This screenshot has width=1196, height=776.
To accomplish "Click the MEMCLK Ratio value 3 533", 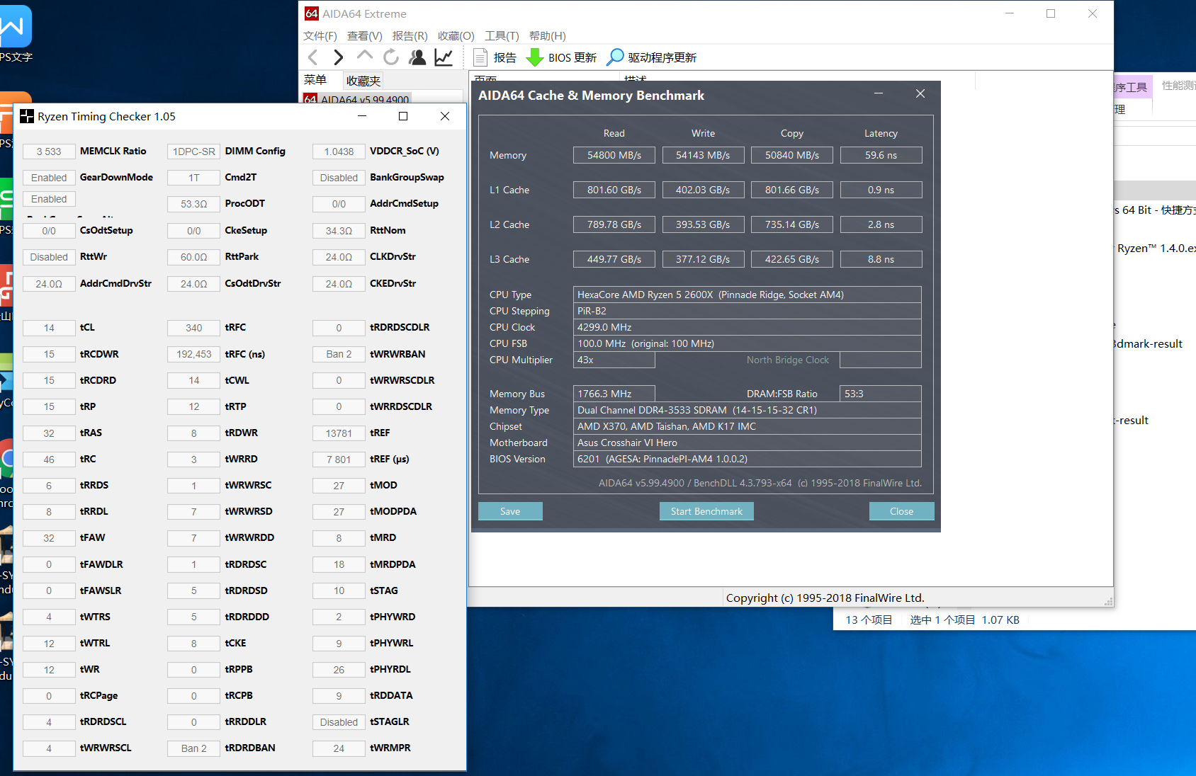I will pyautogui.click(x=49, y=152).
